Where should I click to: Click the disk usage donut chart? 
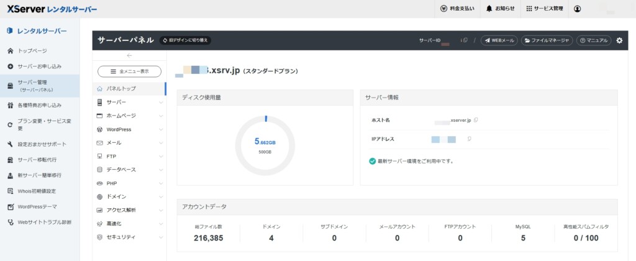point(265,145)
